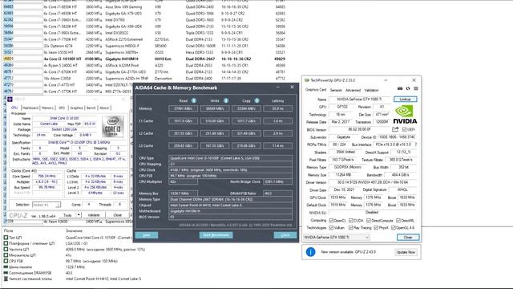
Task: Click the BIOS share/export icon in GPU-Z
Action: [x=395, y=129]
